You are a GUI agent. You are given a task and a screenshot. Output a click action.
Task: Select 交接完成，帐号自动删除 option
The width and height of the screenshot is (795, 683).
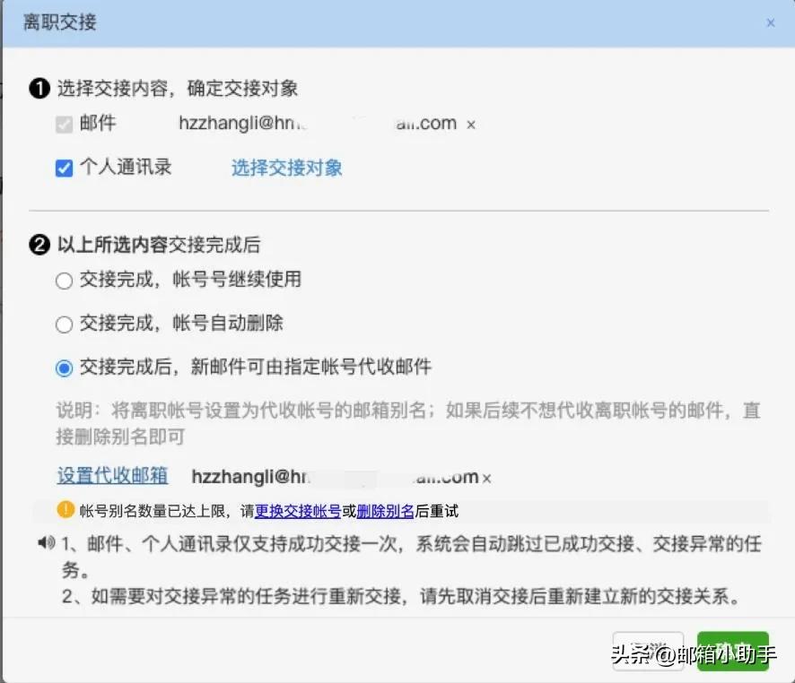click(64, 324)
